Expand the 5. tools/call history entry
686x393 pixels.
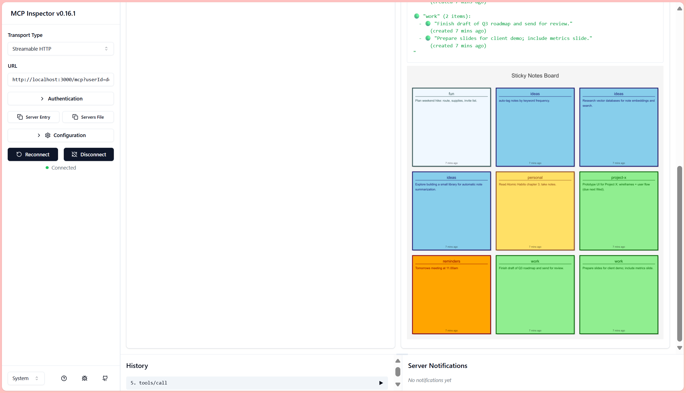coord(381,383)
